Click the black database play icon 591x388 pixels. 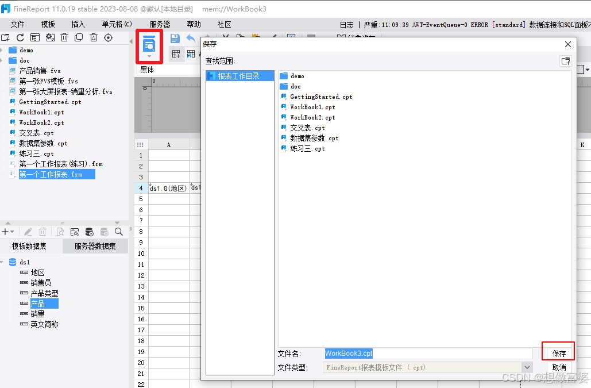tap(90, 232)
